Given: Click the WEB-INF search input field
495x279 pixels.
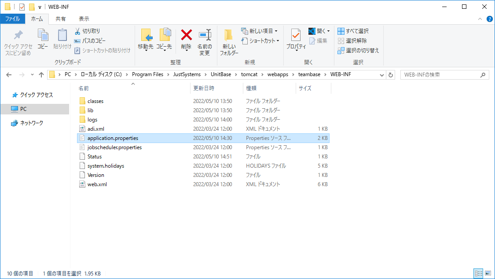Looking at the screenshot, I should tap(441, 75).
